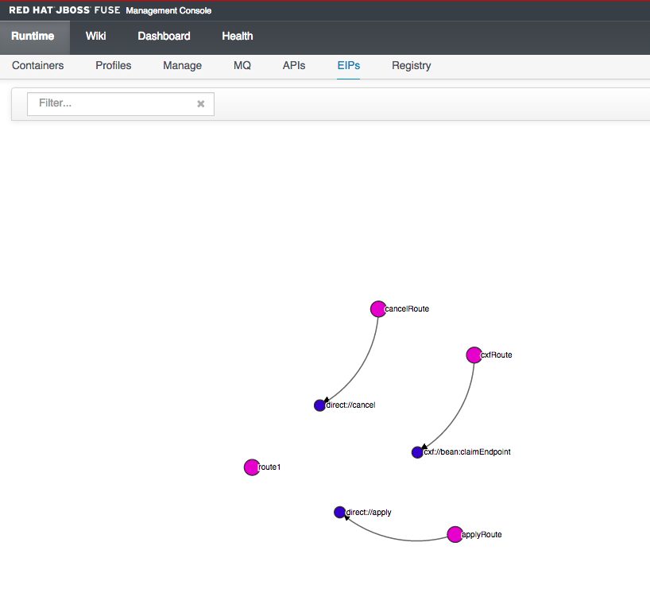Screen dimensions: 650x612
Task: Select the direct://cancel endpoint node
Action: coord(319,405)
